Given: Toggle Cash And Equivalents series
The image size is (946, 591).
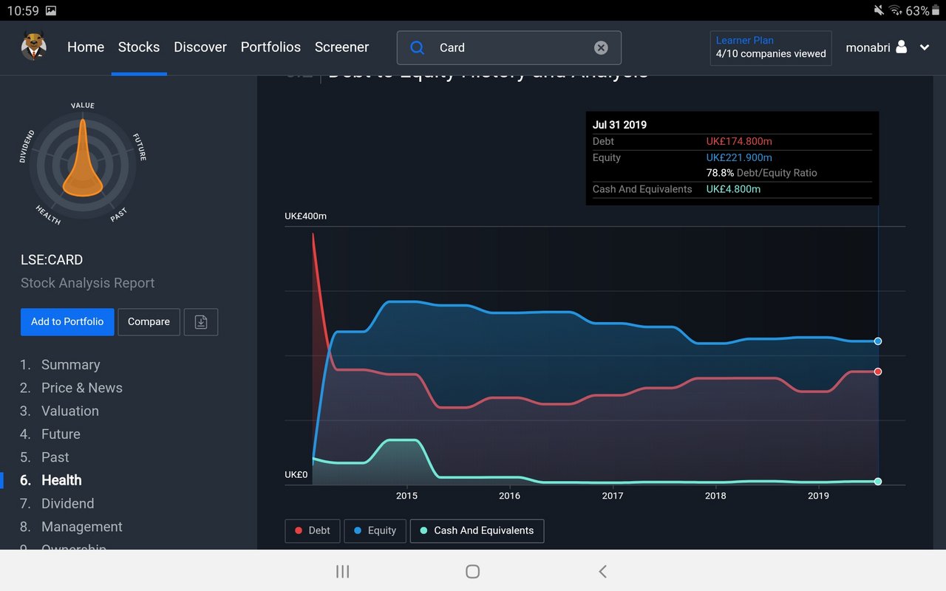Looking at the screenshot, I should click(x=477, y=530).
